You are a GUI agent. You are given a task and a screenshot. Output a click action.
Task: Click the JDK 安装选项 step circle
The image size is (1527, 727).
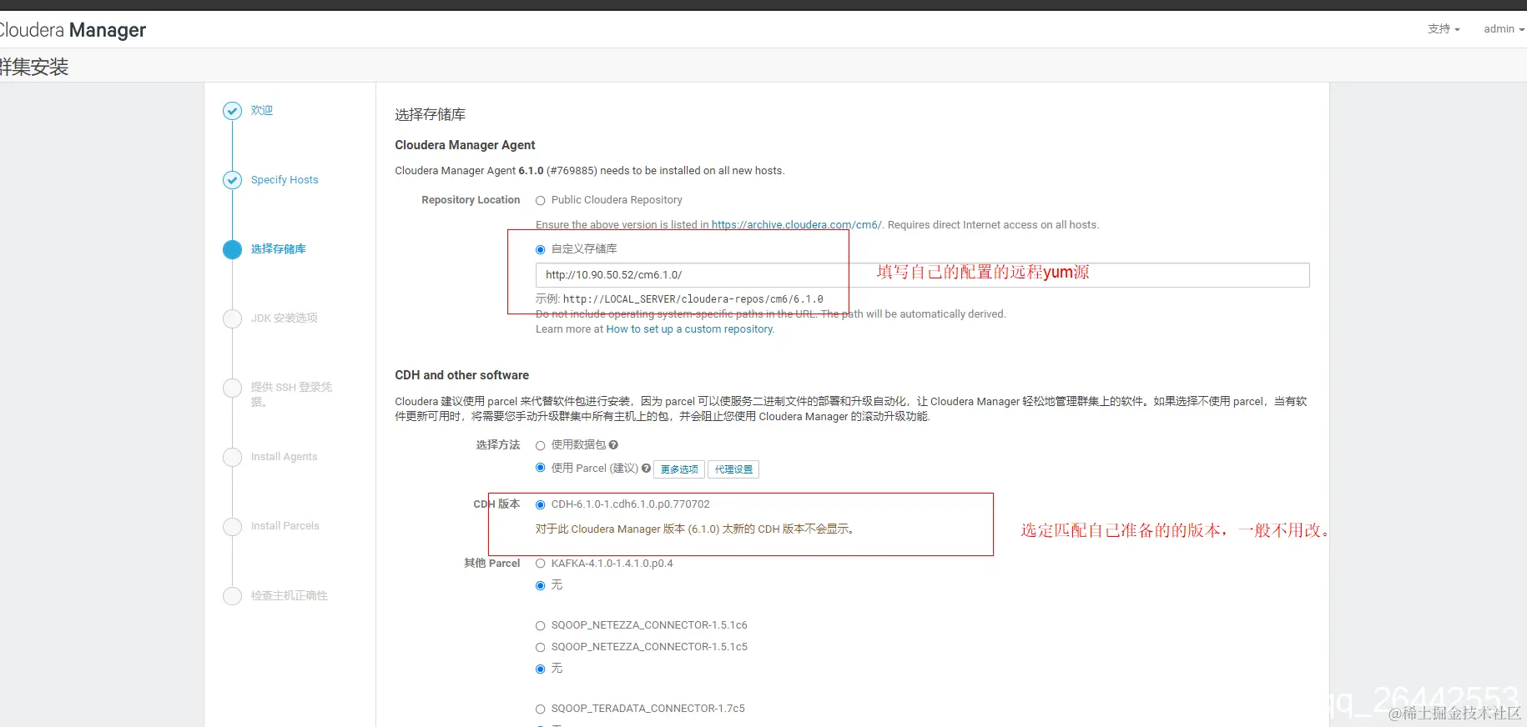tap(232, 318)
